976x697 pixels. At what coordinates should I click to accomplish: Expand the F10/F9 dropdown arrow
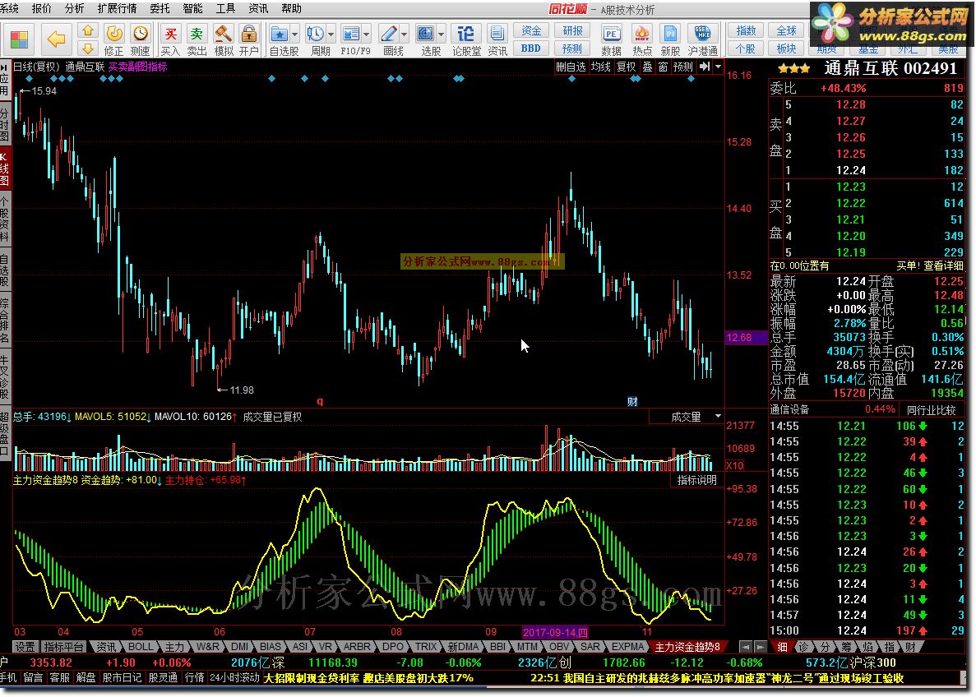[368, 35]
